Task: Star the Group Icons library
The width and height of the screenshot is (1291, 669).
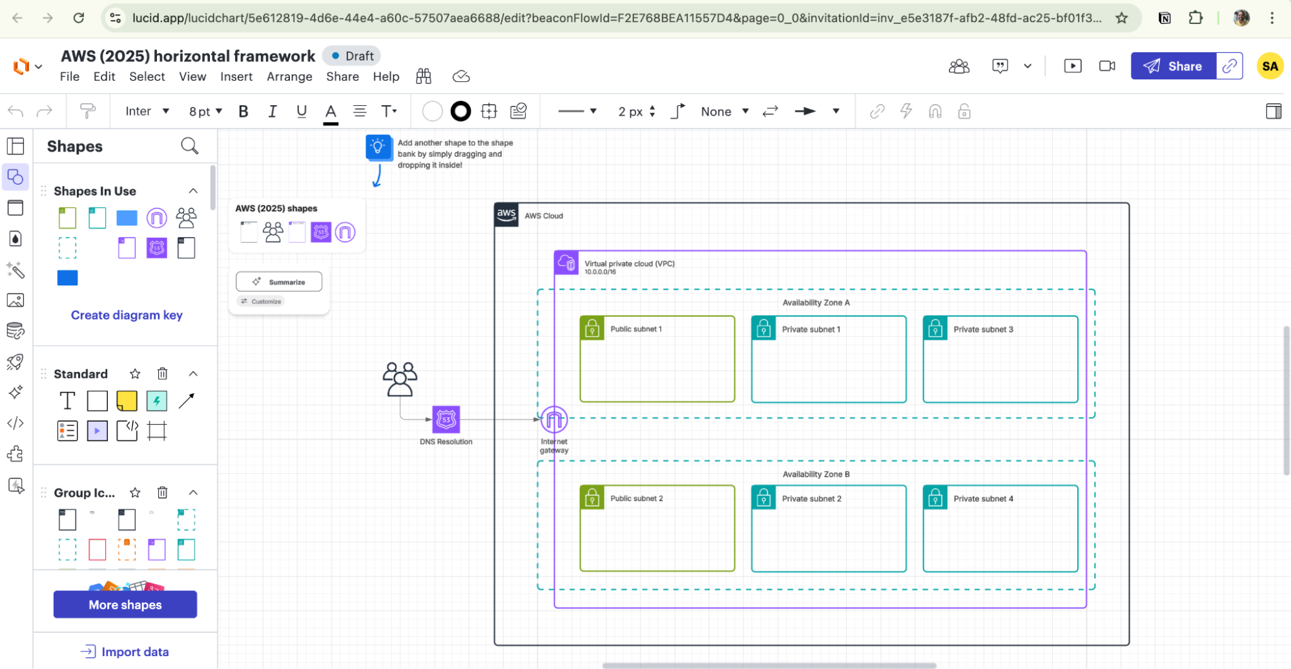Action: pos(135,493)
